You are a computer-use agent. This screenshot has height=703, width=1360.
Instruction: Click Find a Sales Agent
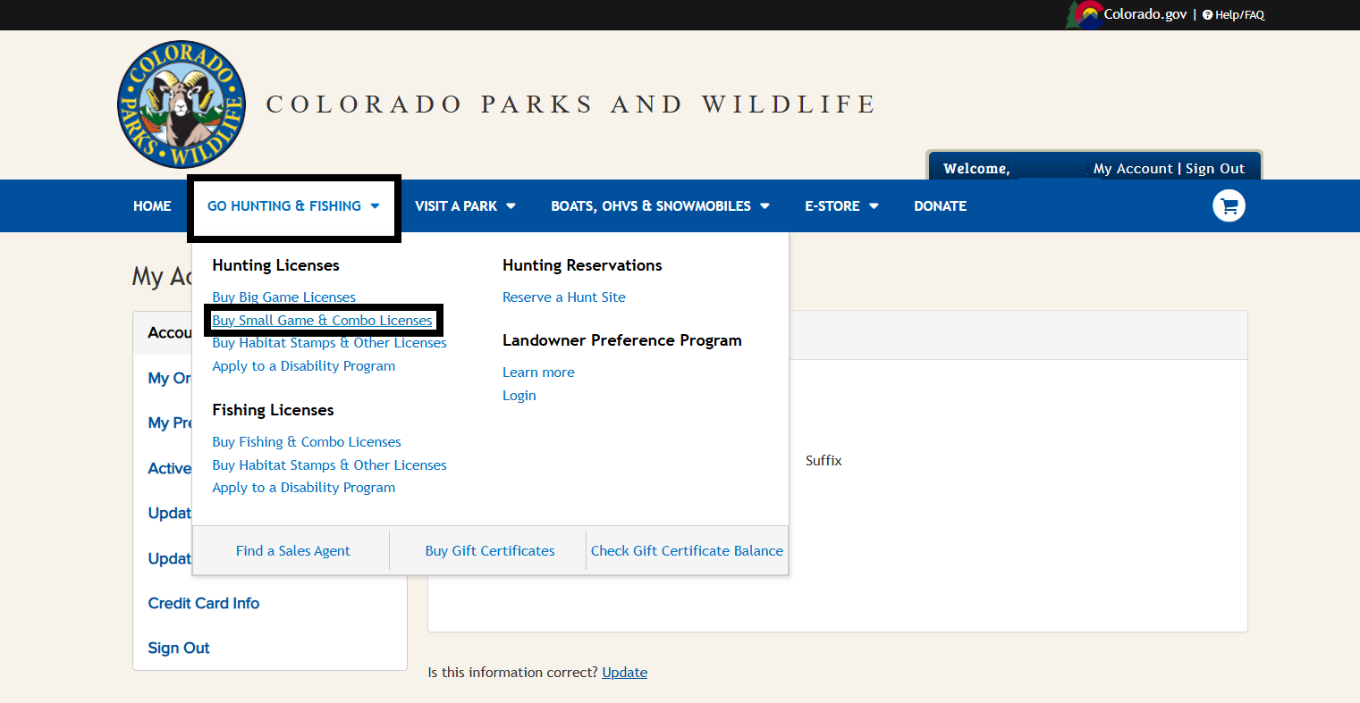point(292,551)
